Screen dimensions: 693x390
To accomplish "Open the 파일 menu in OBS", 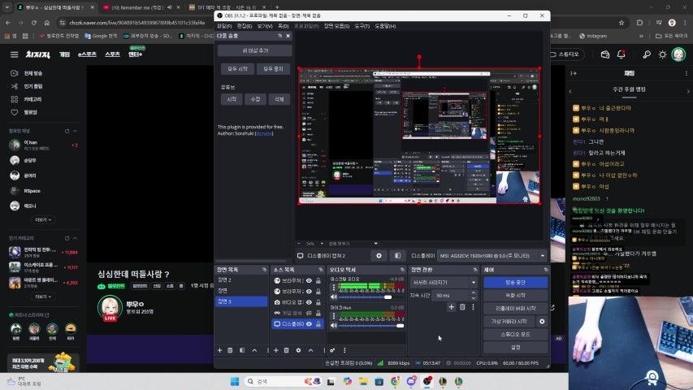I will tap(223, 26).
